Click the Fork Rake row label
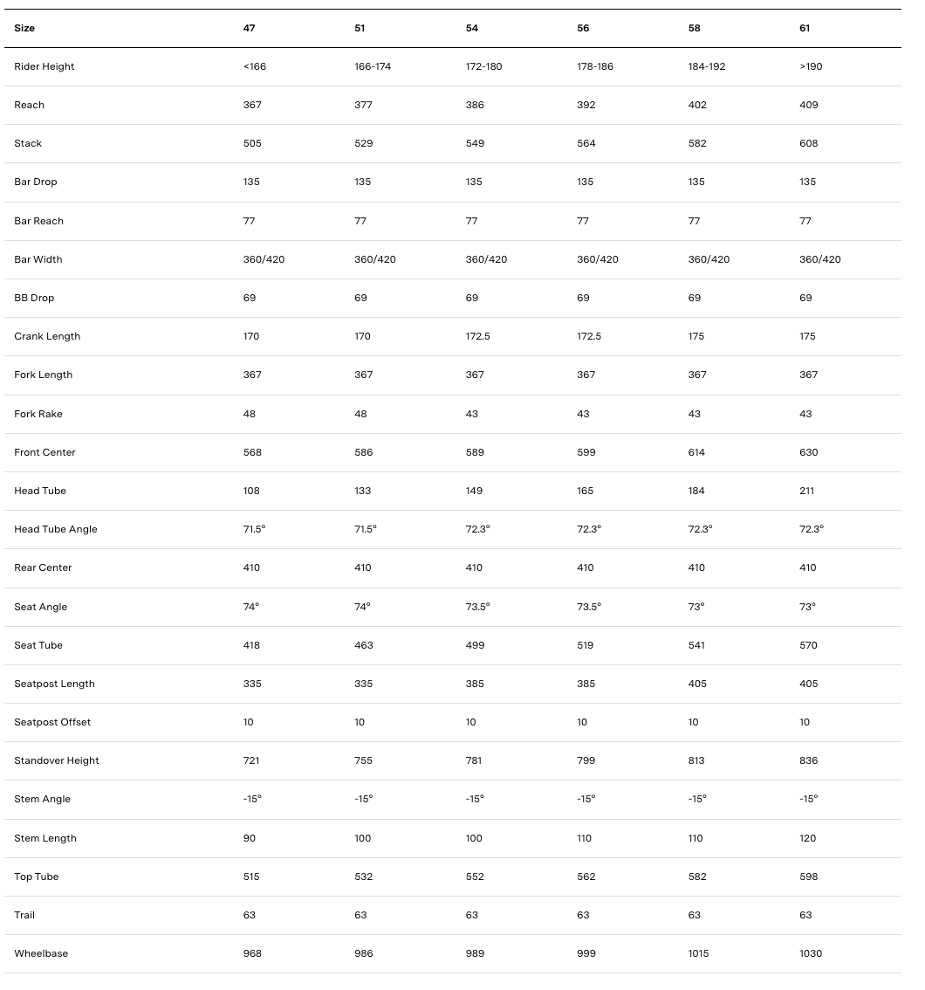The height and width of the screenshot is (990, 925). [38, 414]
